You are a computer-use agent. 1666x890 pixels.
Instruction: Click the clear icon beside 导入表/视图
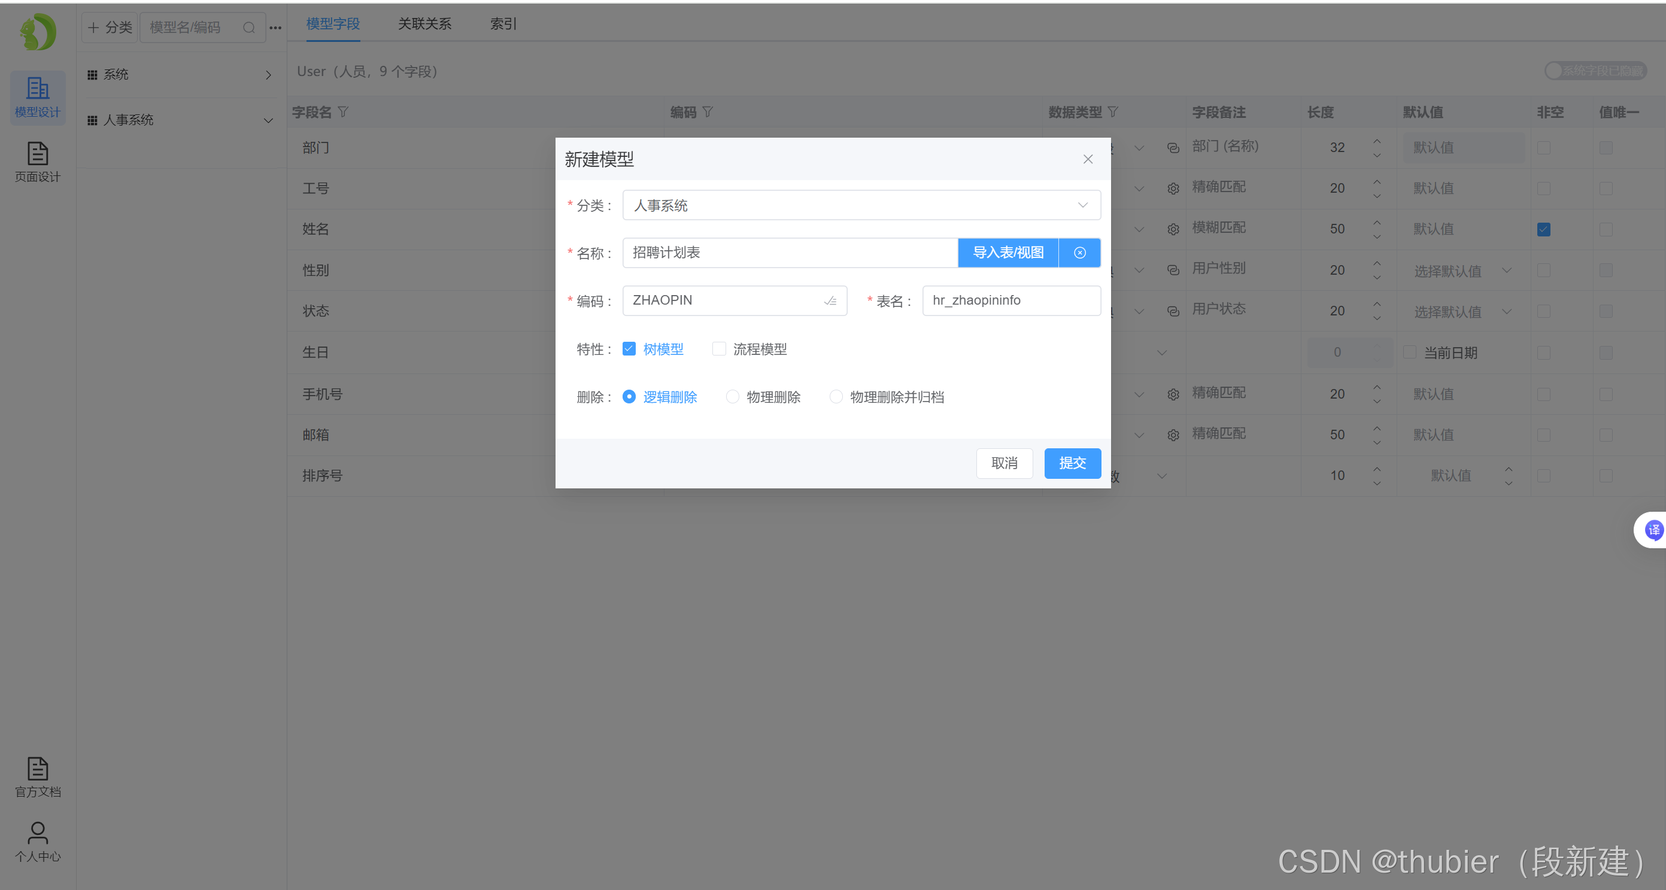[1079, 253]
